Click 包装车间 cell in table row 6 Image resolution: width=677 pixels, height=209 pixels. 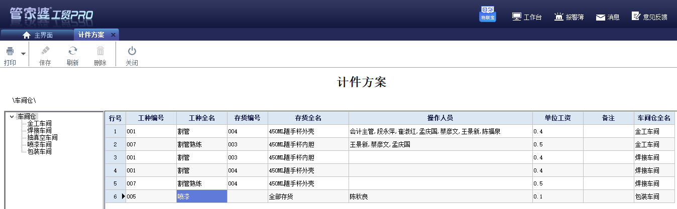point(654,196)
